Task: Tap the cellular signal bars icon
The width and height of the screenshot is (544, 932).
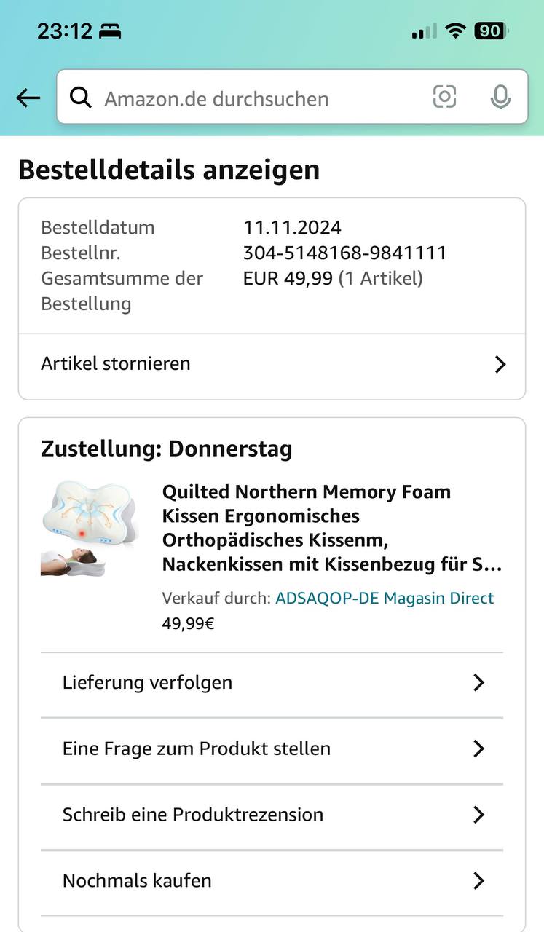Action: tap(425, 32)
